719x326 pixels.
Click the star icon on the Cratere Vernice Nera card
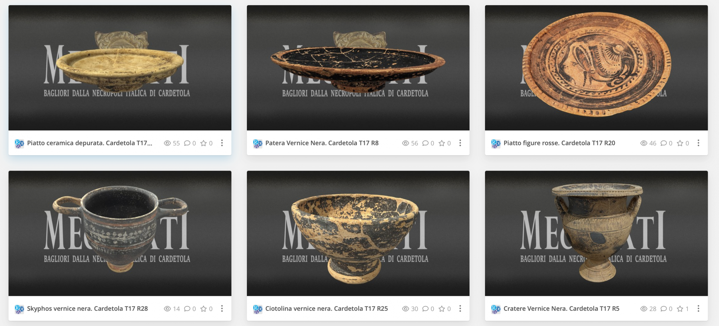tap(680, 309)
